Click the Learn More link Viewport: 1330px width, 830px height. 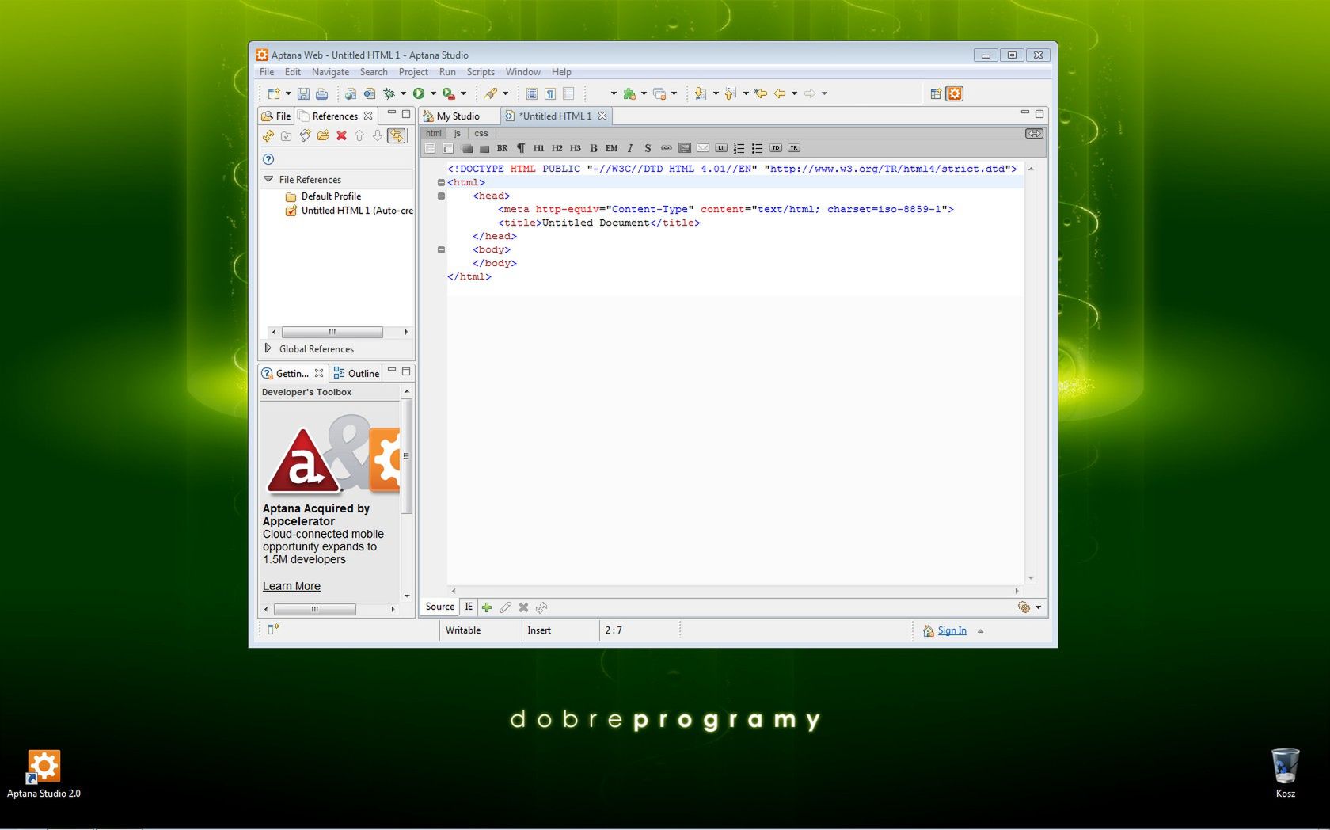pyautogui.click(x=291, y=586)
